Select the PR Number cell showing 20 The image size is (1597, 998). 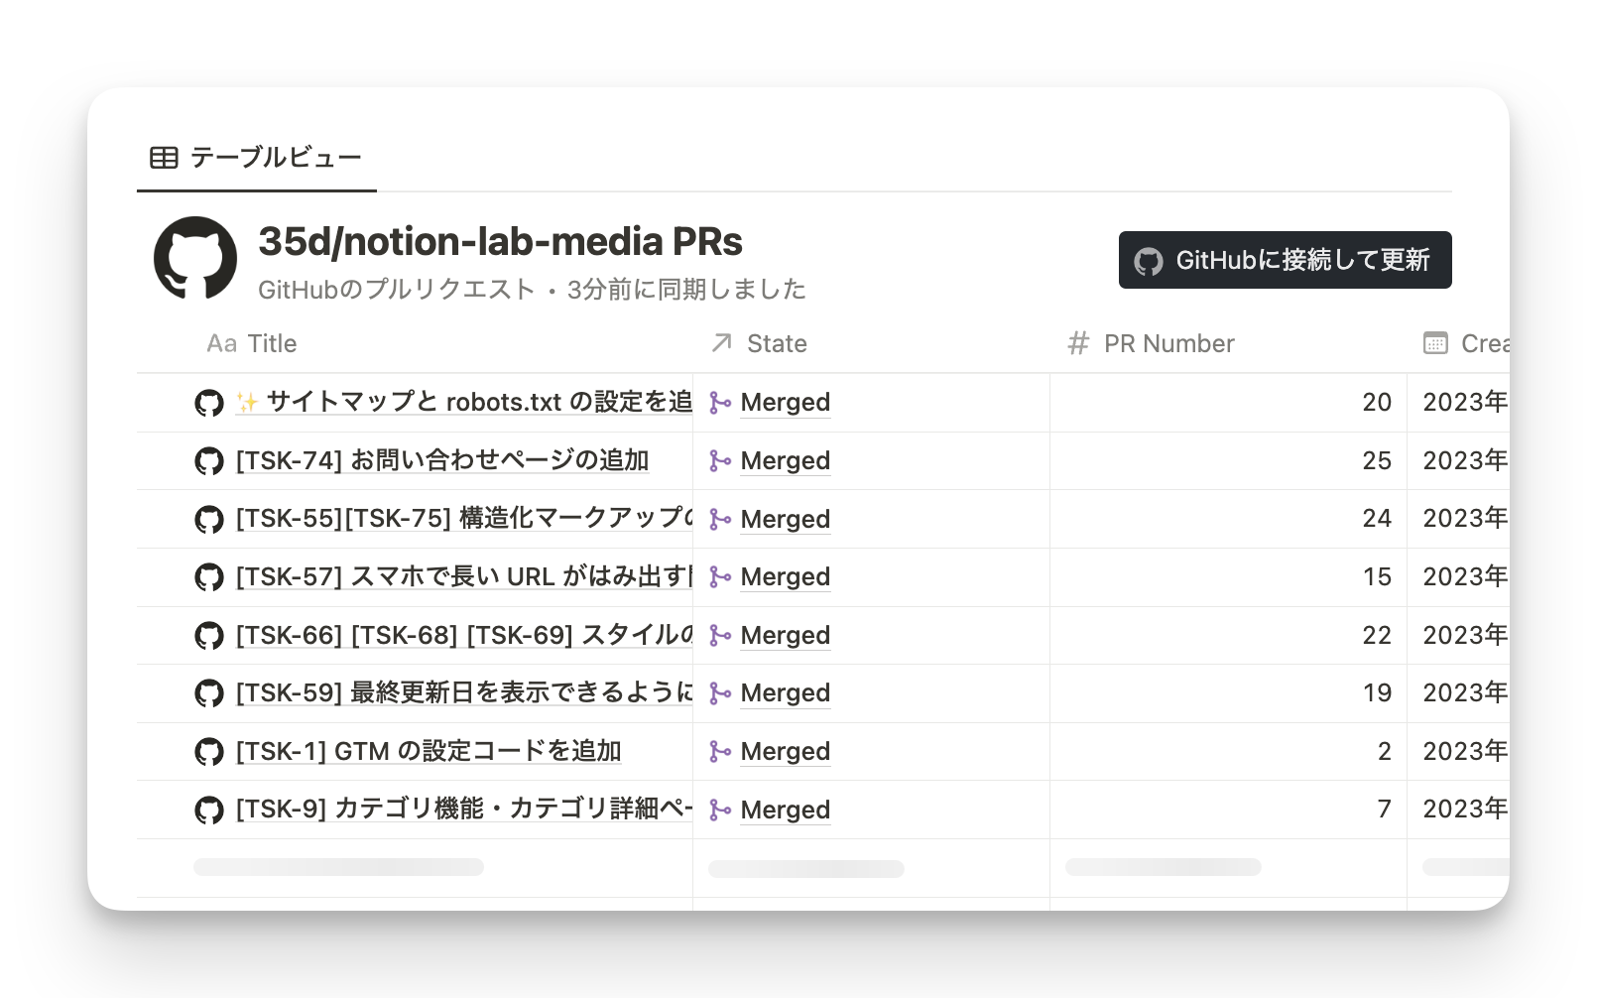[x=1228, y=403]
